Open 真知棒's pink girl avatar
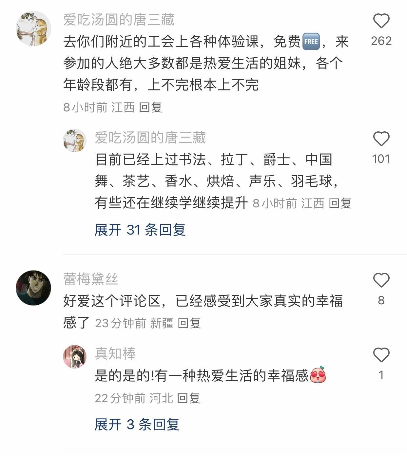The width and height of the screenshot is (407, 456). (x=75, y=357)
